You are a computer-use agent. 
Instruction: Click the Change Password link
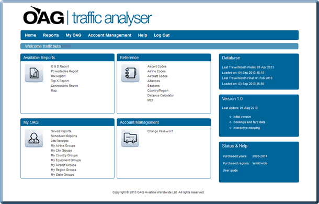160,131
